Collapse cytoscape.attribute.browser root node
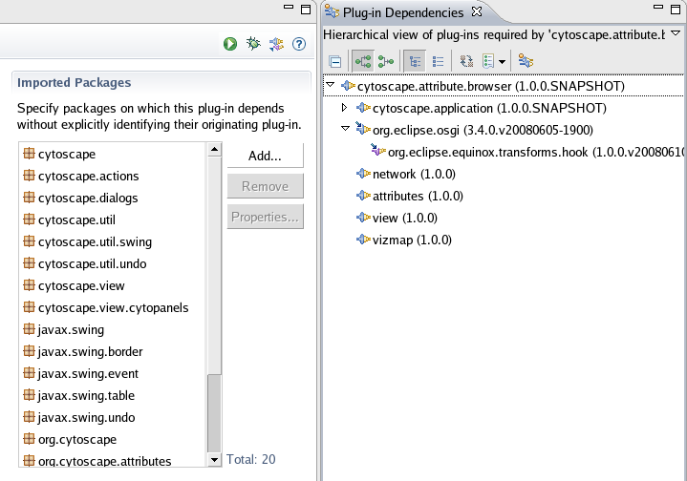The image size is (687, 481). (x=331, y=85)
